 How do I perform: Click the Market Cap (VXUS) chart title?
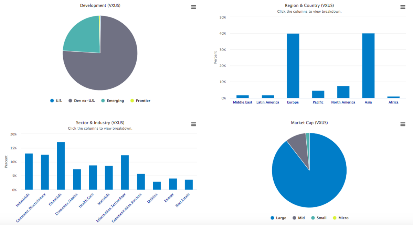[309, 122]
